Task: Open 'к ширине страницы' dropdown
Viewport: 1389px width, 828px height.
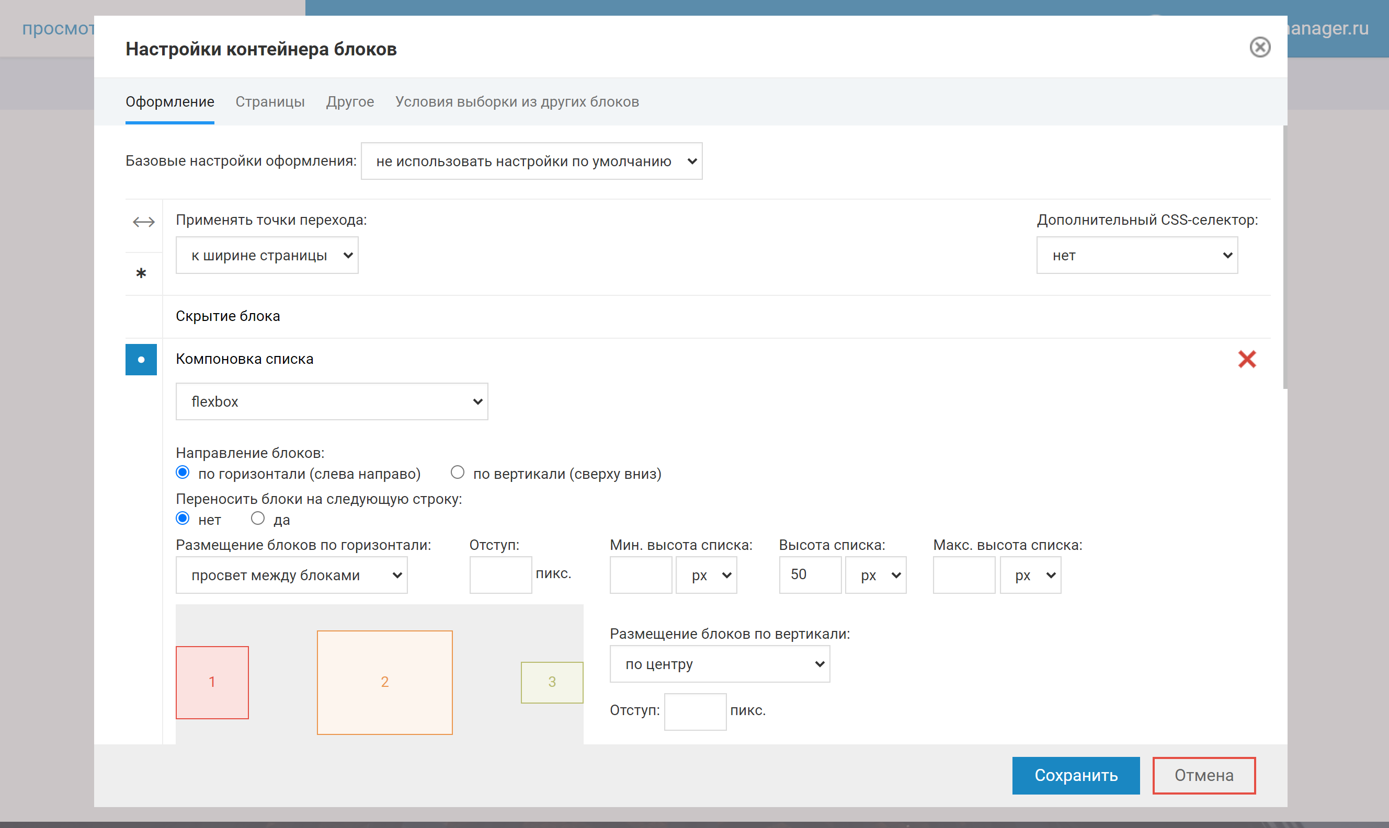Action: click(267, 256)
